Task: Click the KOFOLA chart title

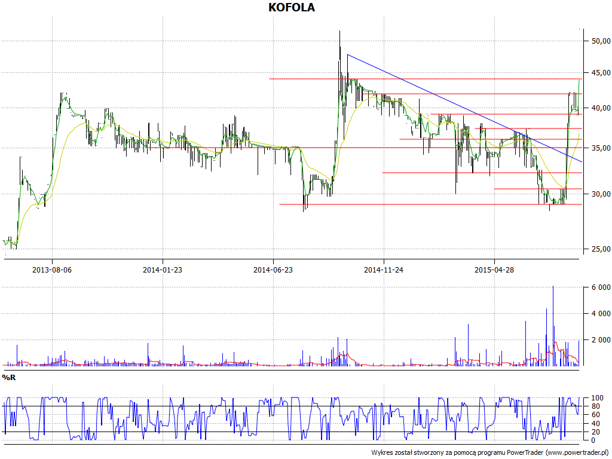Action: [292, 7]
